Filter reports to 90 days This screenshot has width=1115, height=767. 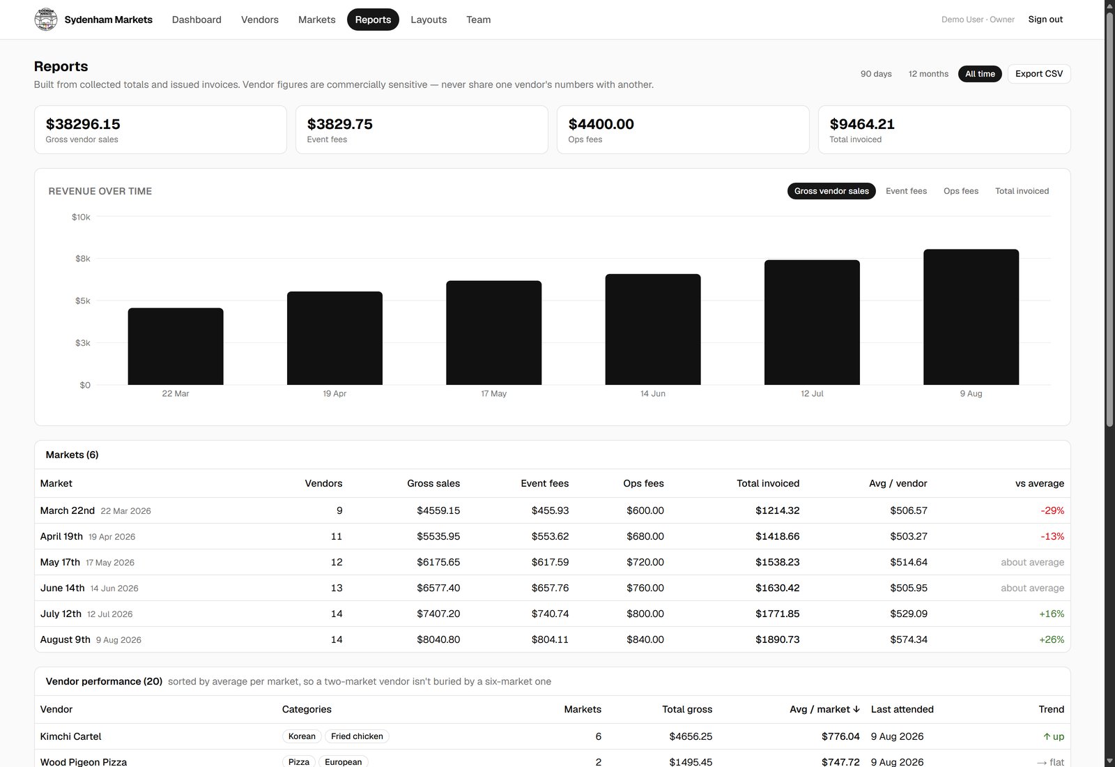[x=876, y=74]
